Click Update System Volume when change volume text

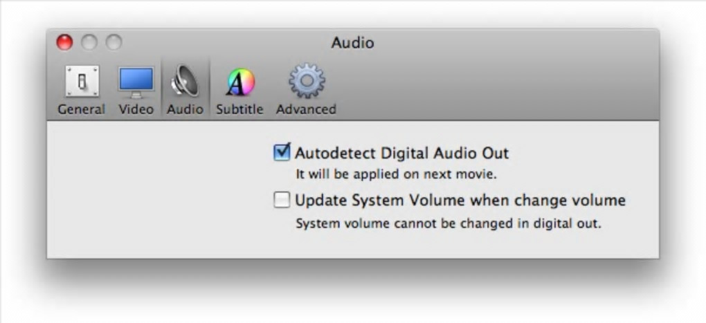tap(460, 201)
